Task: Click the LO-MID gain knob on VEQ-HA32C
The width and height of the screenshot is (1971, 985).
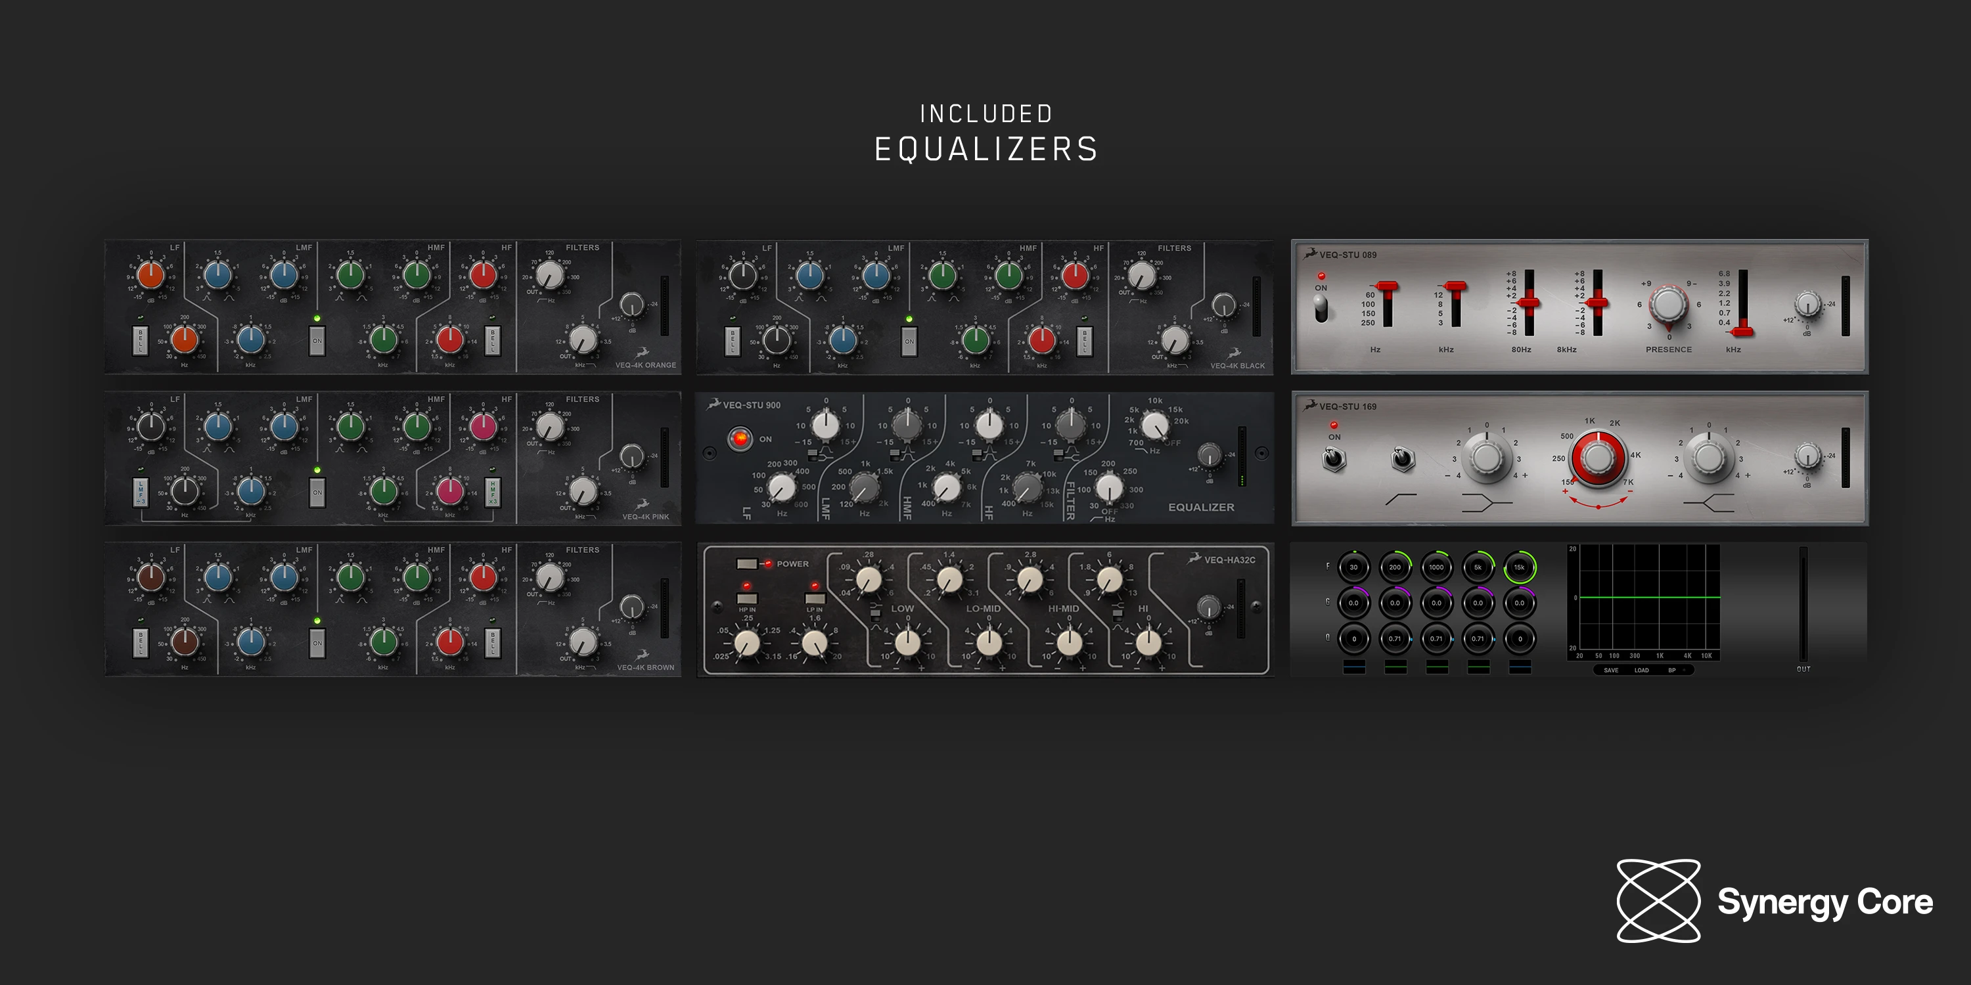Action: pos(989,642)
